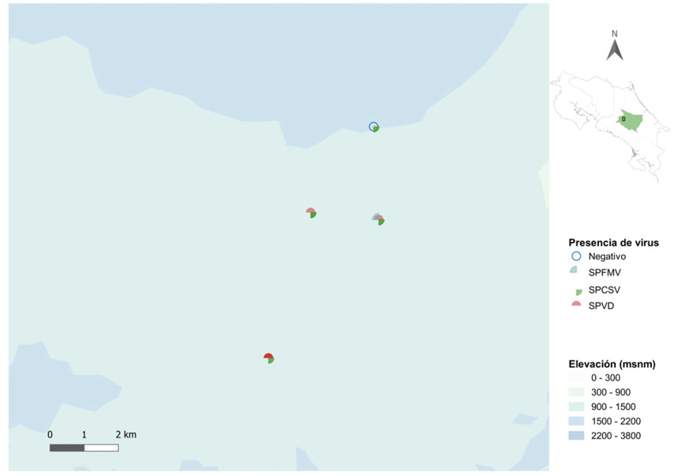This screenshot has height=476, width=681.
Task: Select the 300 - 900 elevation swatch
Action: (x=577, y=392)
